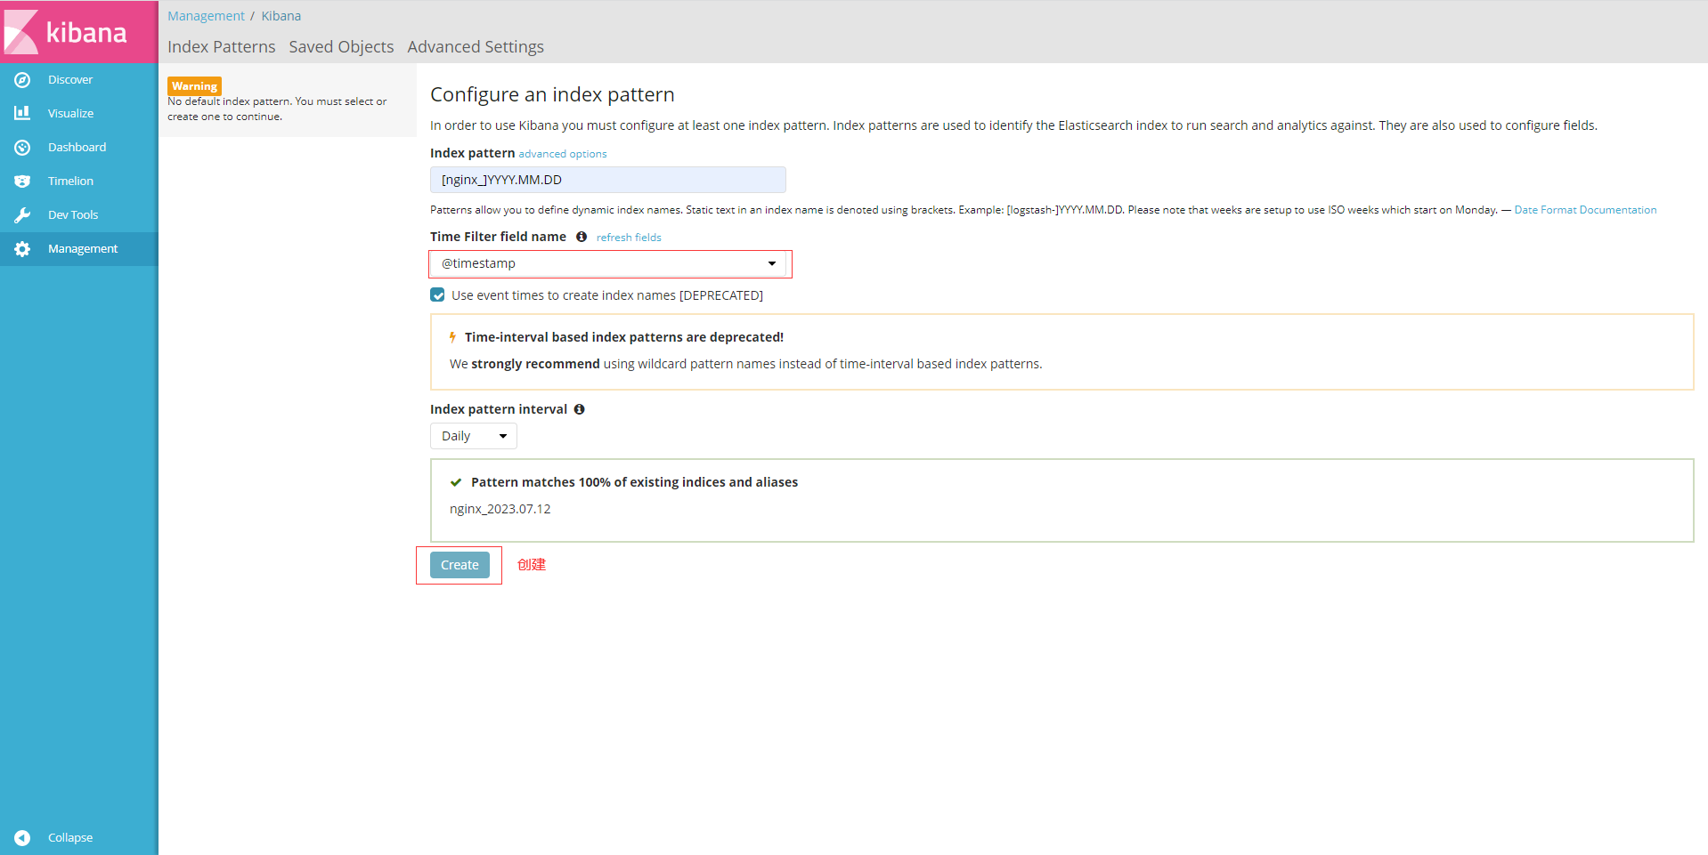Screen dimensions: 1708x855
Task: Switch to Index Patterns tab
Action: pos(222,46)
